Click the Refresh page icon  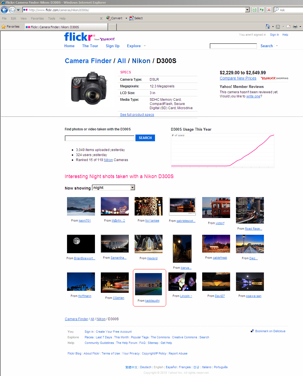[262, 10]
